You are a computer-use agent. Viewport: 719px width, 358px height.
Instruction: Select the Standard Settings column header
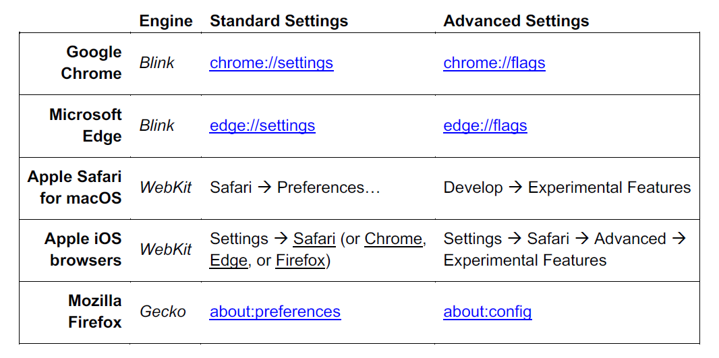(279, 22)
